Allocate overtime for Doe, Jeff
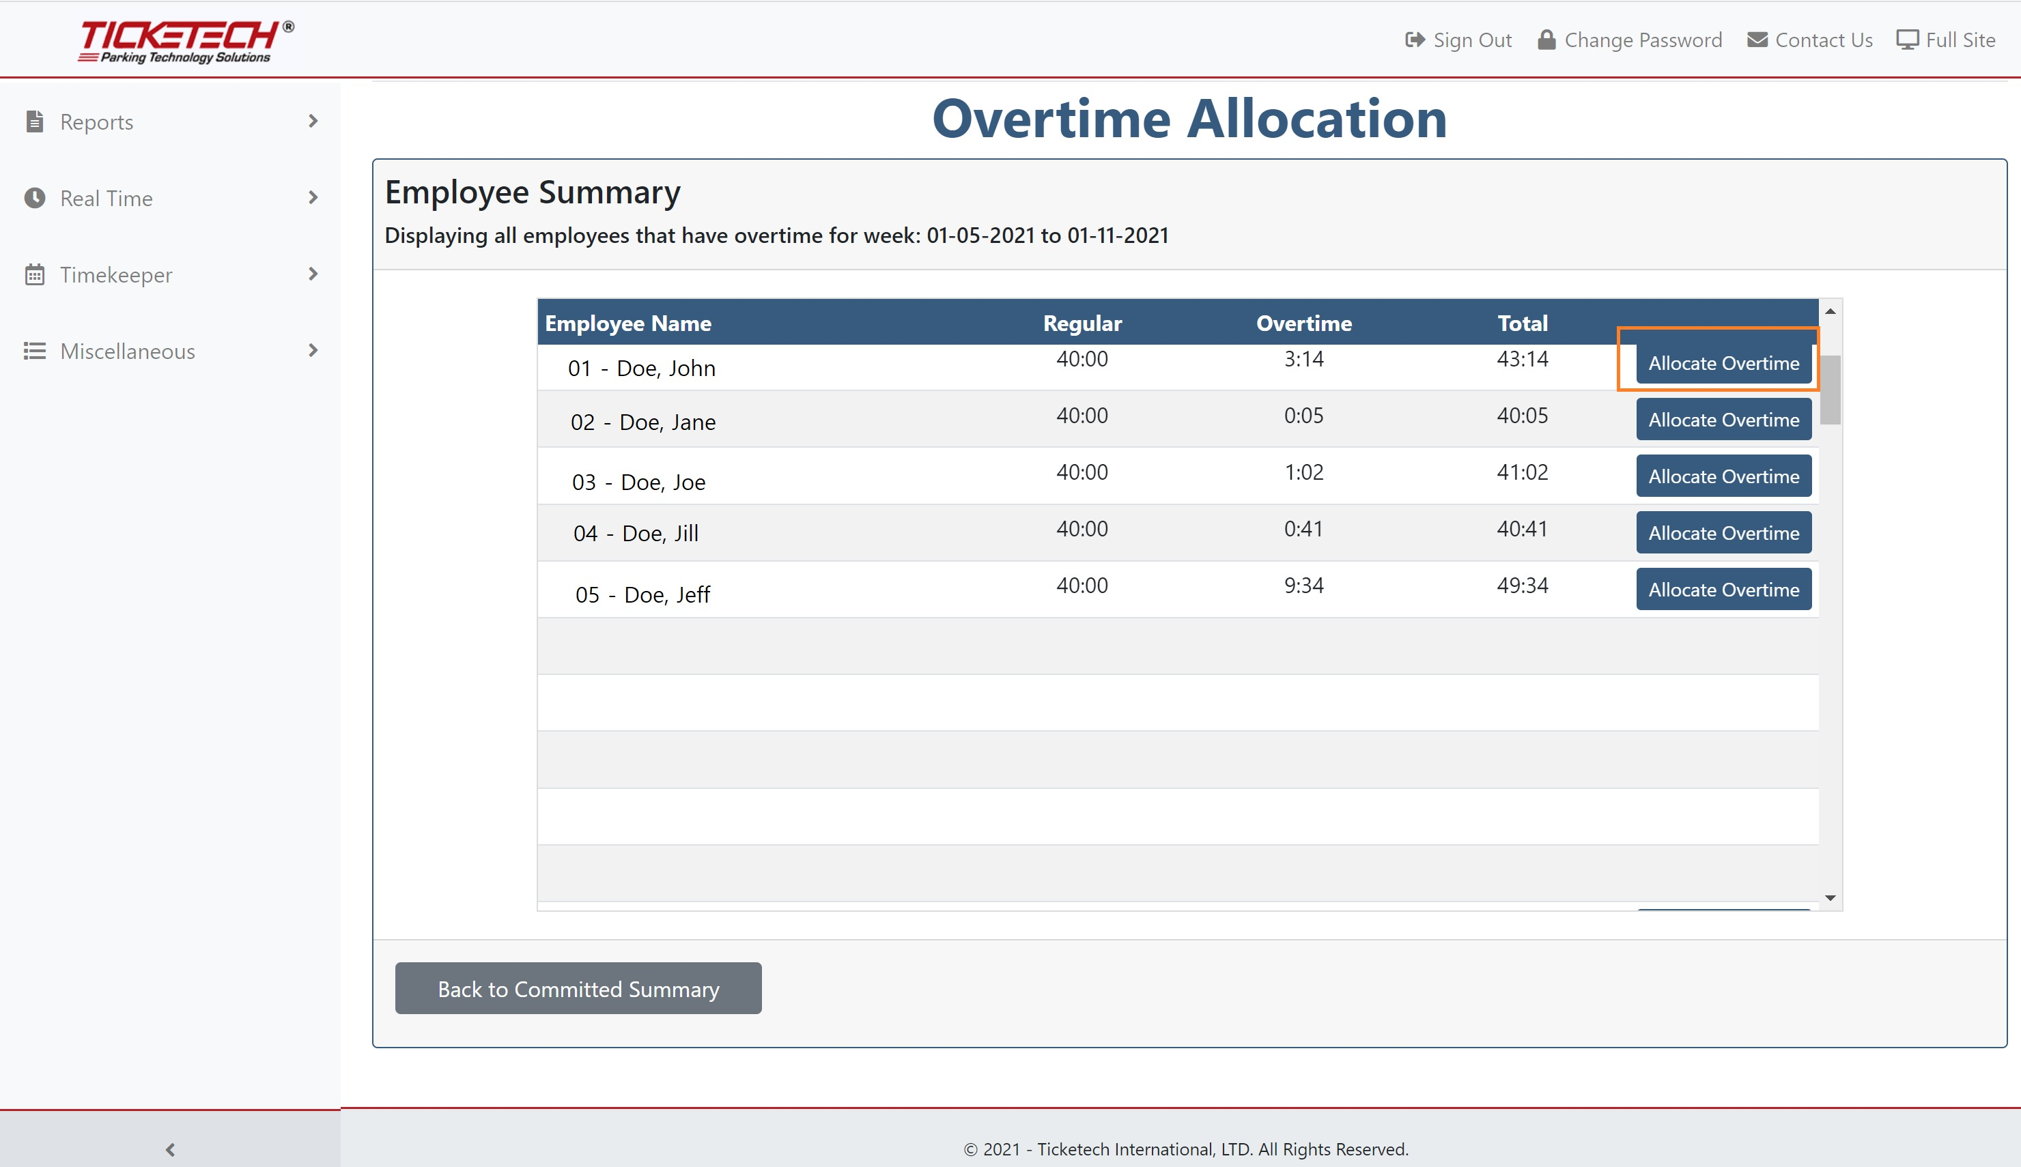This screenshot has height=1167, width=2021. pos(1723,590)
